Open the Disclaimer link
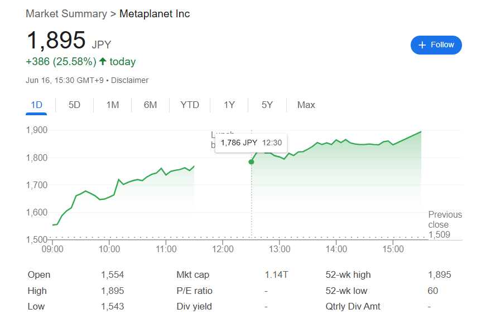 (x=129, y=80)
